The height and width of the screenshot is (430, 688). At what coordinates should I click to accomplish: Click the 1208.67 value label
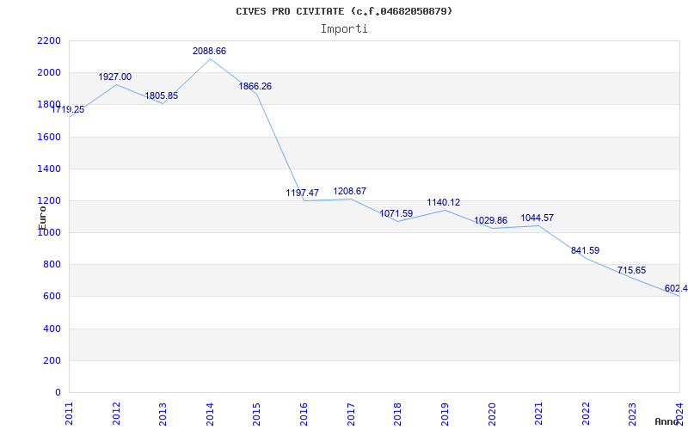pos(349,192)
